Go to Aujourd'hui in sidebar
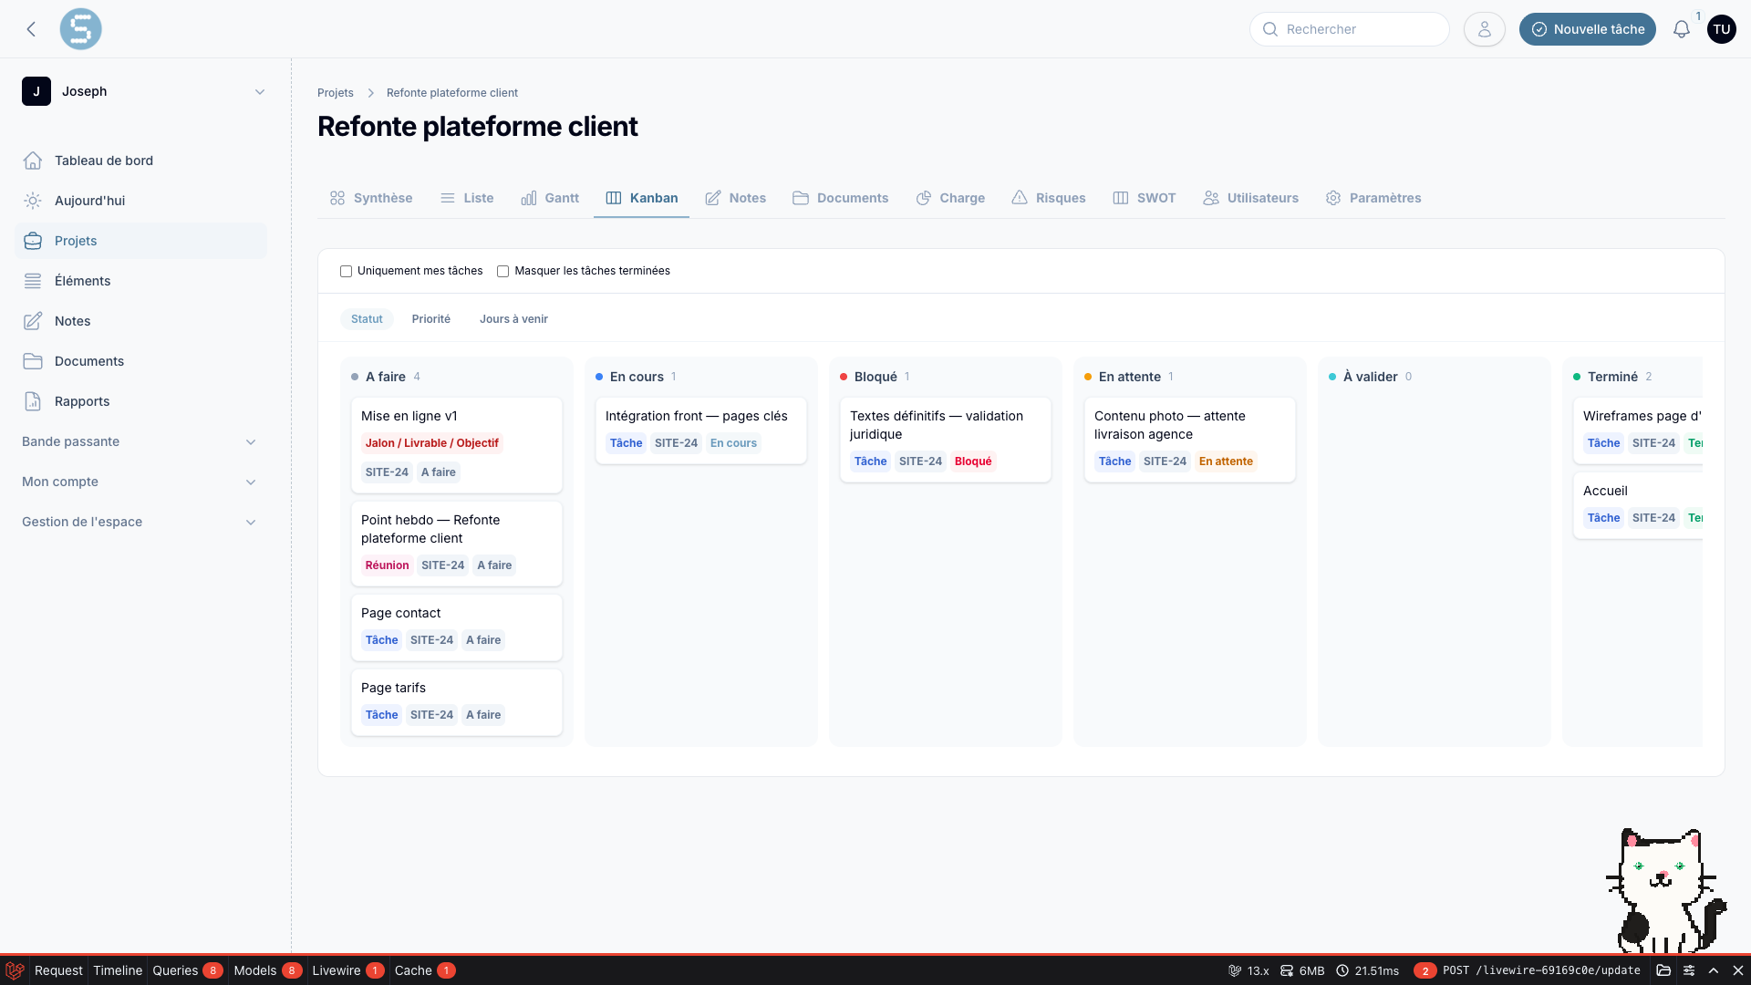1751x985 pixels. (x=140, y=201)
